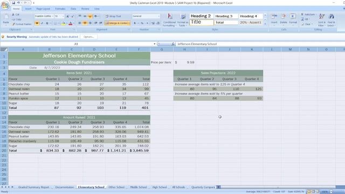Viewport: 345px width, 194px height.
Task: Switch to the Insert ribbon tab
Action: pyautogui.click(x=28, y=9)
